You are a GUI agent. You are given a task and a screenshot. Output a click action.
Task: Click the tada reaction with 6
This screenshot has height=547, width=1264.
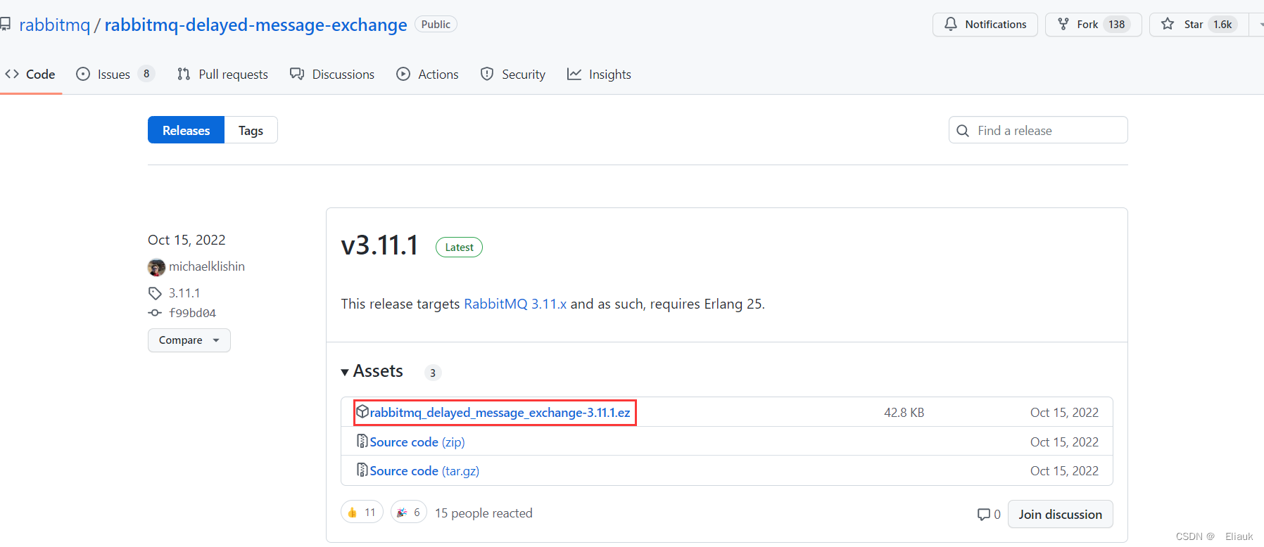pyautogui.click(x=409, y=513)
